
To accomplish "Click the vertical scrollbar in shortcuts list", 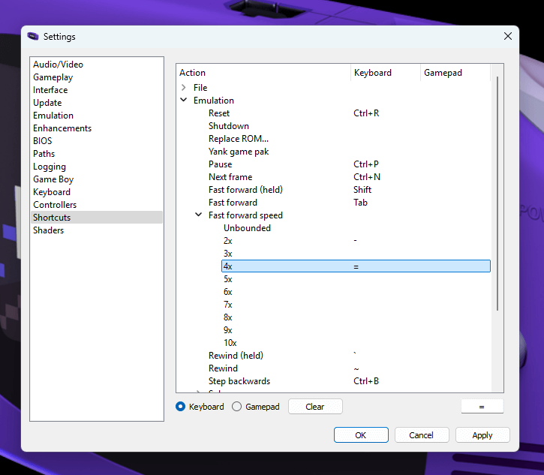I will pyautogui.click(x=496, y=195).
